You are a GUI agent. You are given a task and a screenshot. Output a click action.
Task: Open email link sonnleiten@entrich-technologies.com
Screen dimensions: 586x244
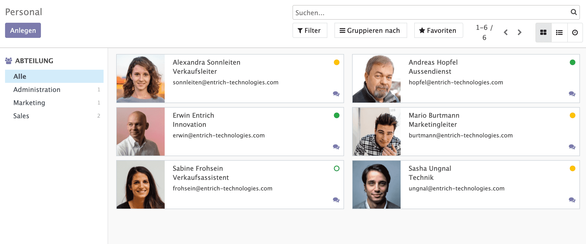point(225,82)
